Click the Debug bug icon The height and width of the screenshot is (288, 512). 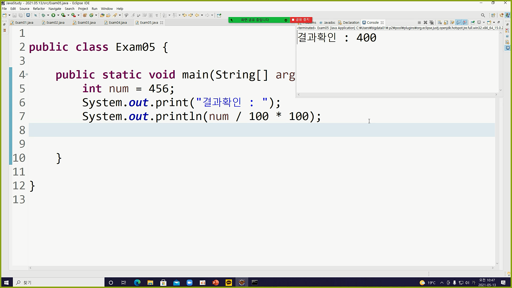pyautogui.click(x=43, y=15)
